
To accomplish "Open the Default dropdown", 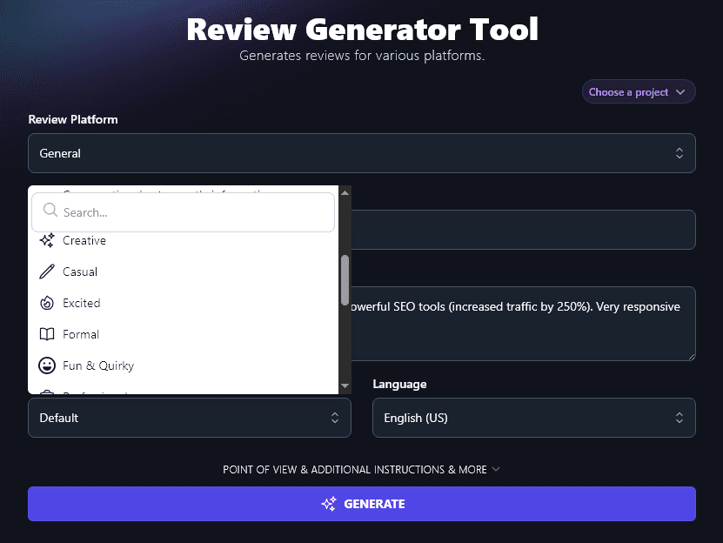I will point(189,418).
